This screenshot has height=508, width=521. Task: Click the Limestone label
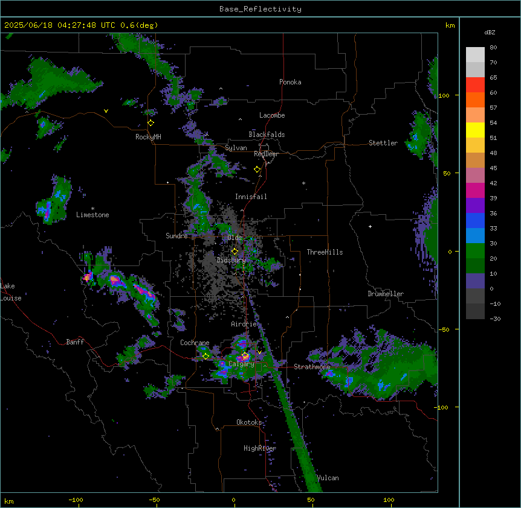tap(92, 215)
